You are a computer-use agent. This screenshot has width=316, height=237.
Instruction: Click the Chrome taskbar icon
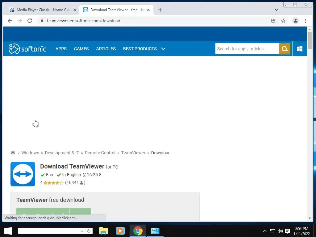tap(138, 231)
